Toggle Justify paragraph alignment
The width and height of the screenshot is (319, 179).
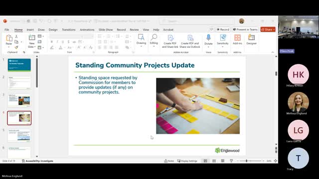(117, 48)
